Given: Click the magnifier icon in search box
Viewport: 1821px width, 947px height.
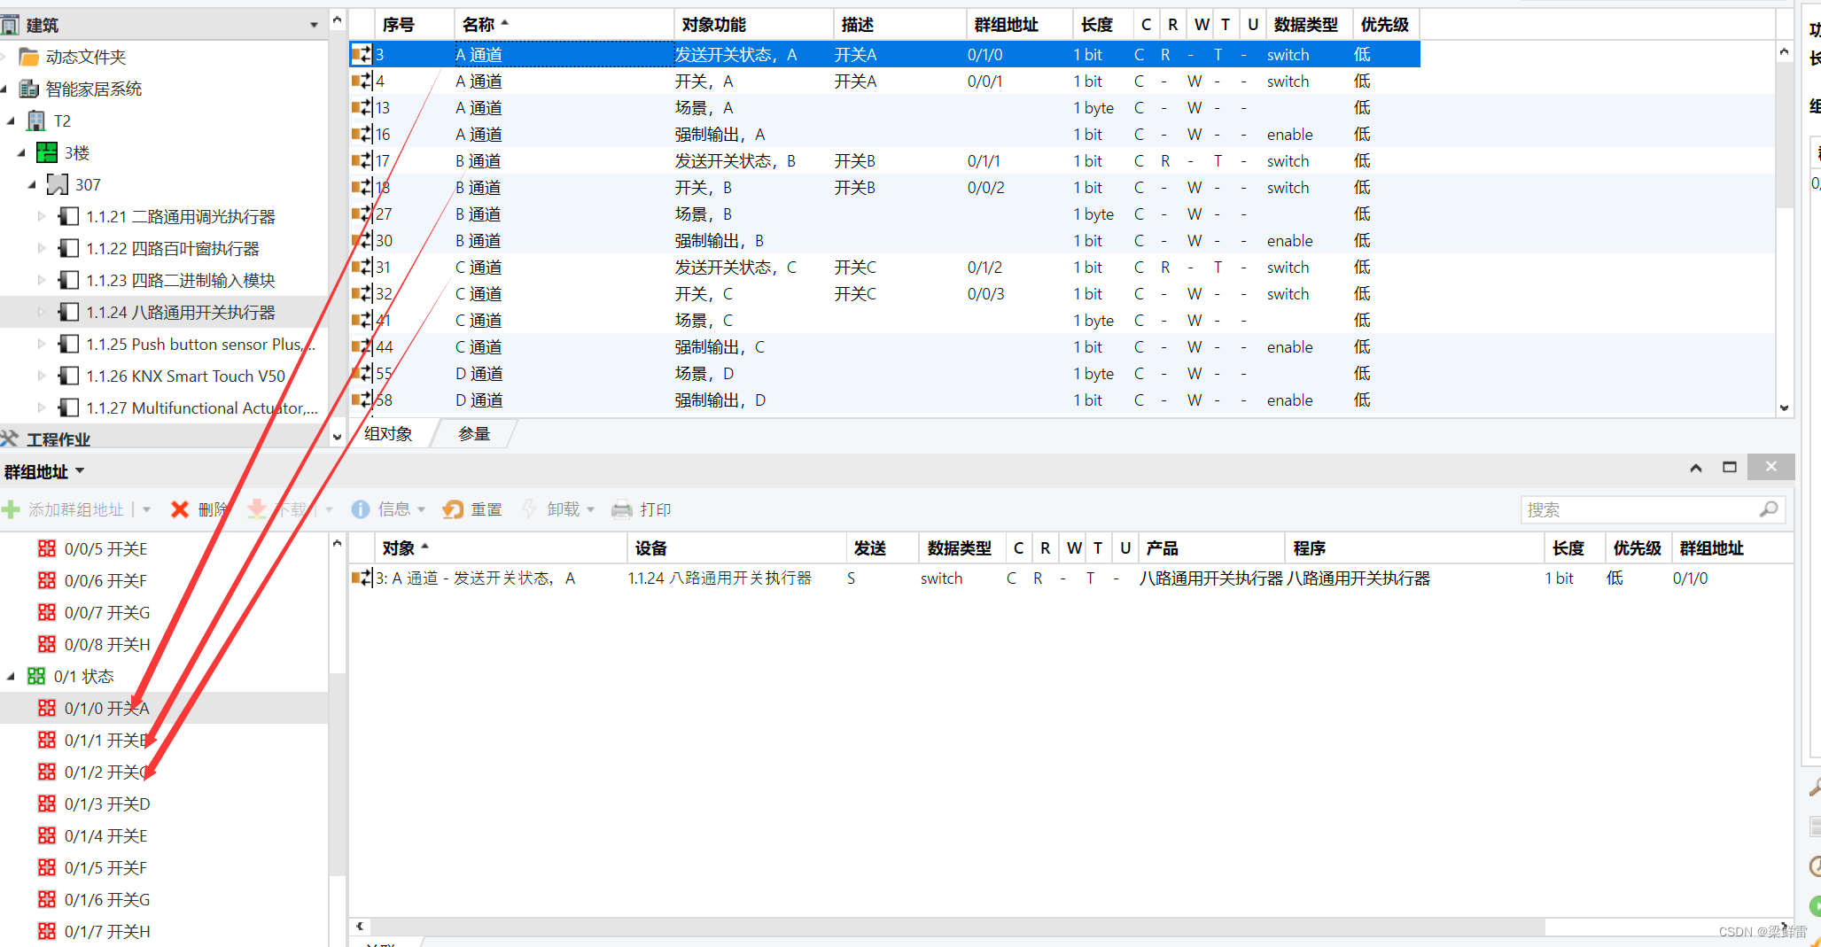Looking at the screenshot, I should (x=1768, y=509).
